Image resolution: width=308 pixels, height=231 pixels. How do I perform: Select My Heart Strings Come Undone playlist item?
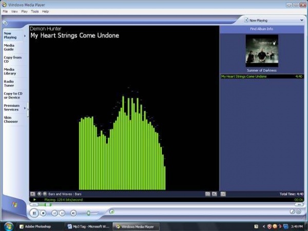click(262, 76)
